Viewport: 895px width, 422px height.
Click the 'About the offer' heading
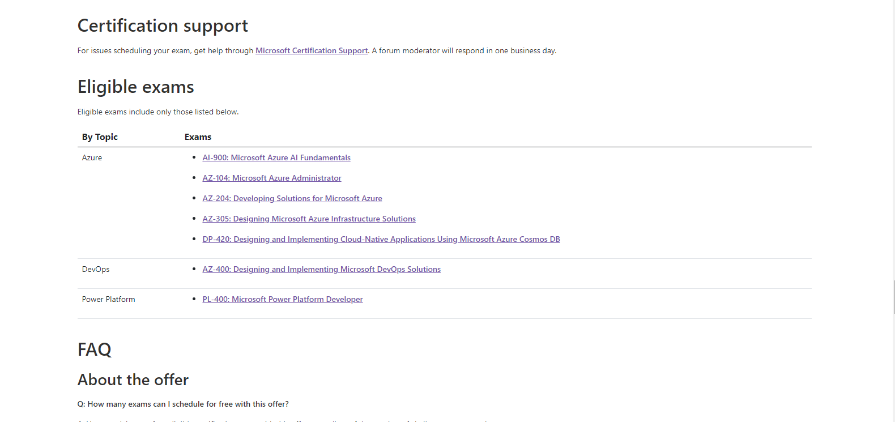click(x=133, y=380)
